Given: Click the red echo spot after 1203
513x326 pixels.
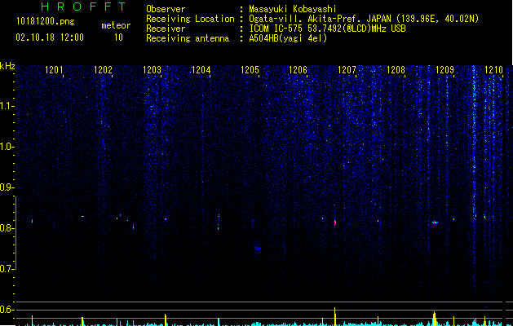Looking at the screenshot, I should coord(166,219).
